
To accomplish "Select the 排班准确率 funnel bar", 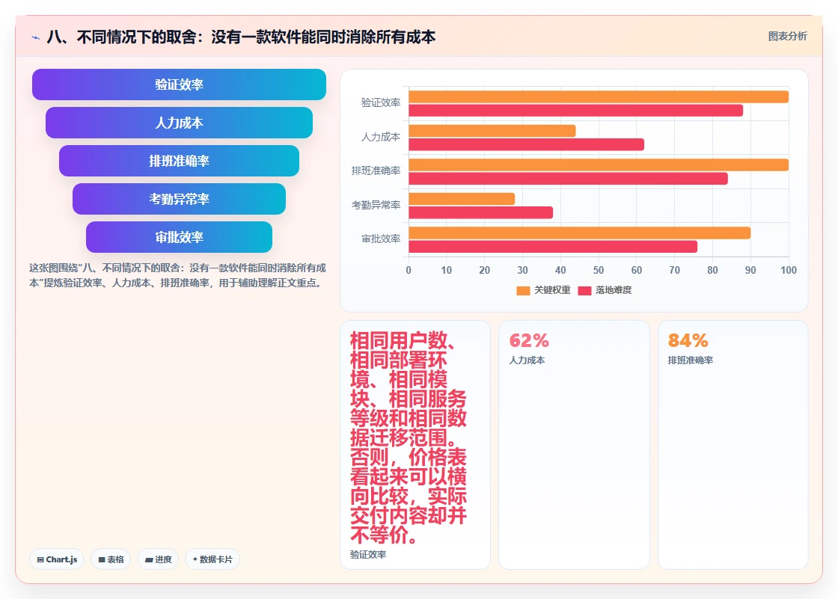I will 179,161.
